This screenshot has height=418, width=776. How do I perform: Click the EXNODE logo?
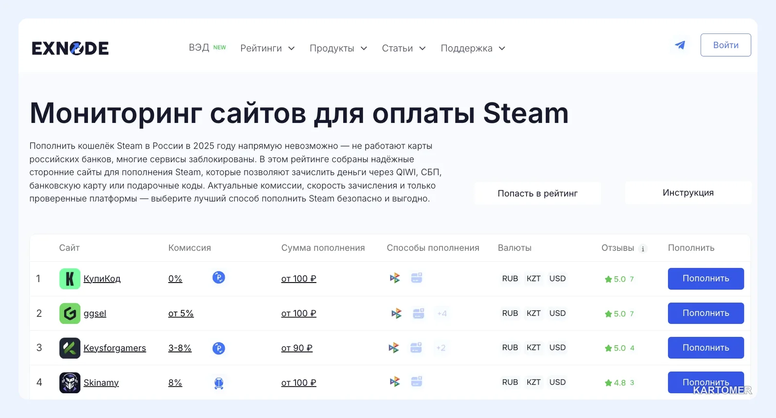tap(71, 48)
